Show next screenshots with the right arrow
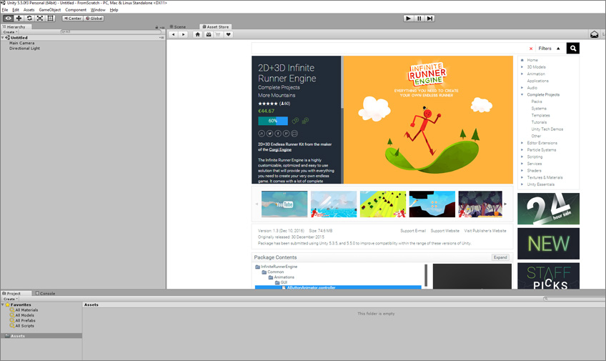The width and height of the screenshot is (606, 361). [x=505, y=204]
